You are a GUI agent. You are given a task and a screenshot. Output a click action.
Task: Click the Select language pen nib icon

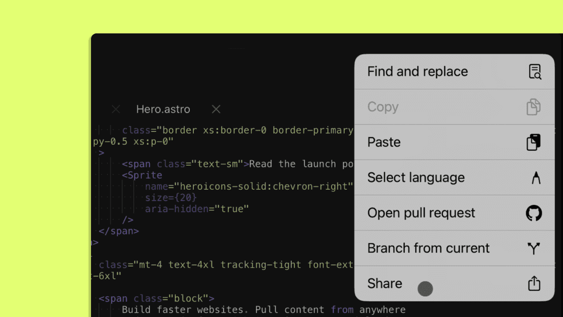point(534,178)
